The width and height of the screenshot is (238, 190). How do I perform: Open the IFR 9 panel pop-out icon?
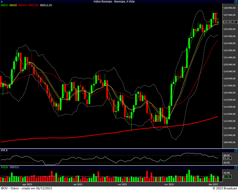[x=236, y=150]
